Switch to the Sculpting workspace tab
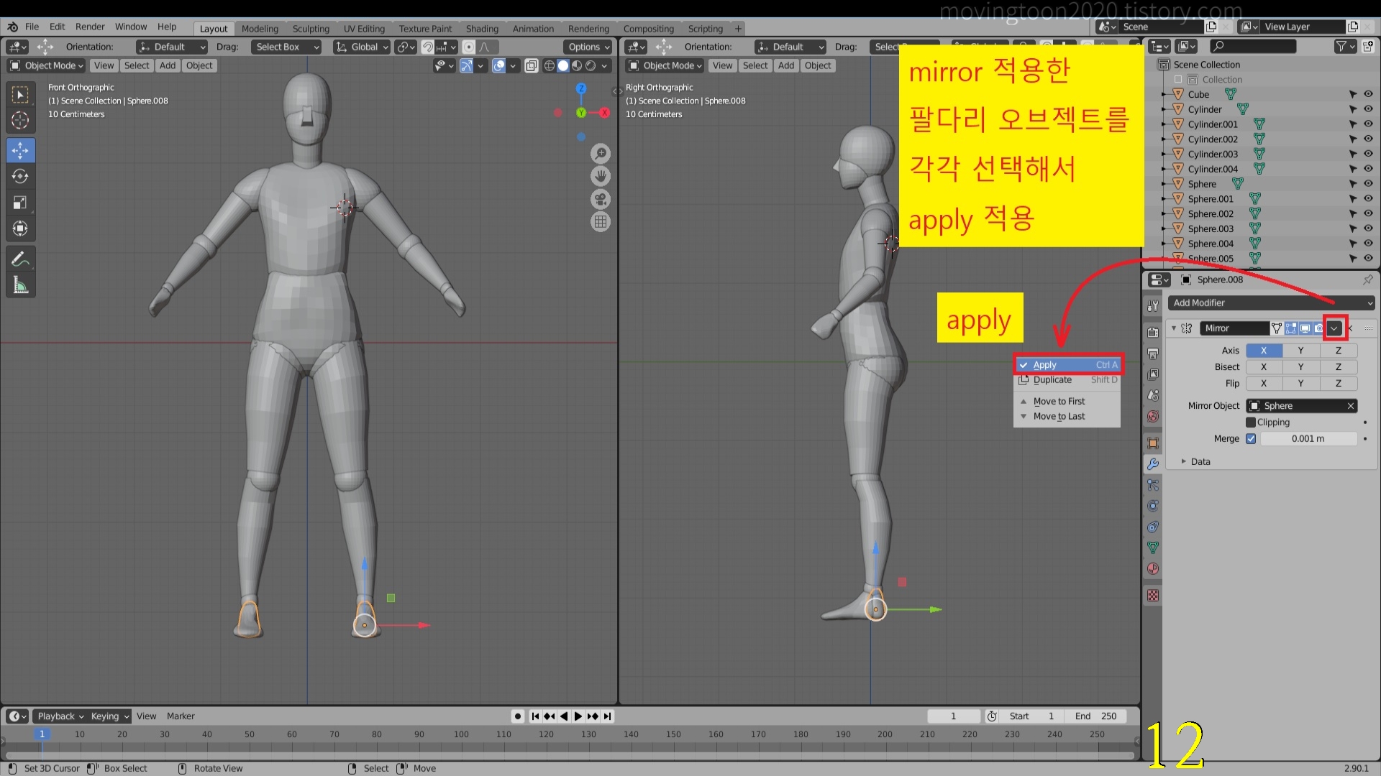Screen dimensions: 1381x776 [x=311, y=29]
